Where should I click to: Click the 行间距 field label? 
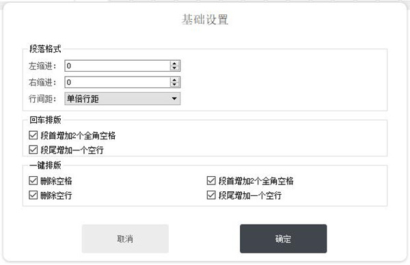(x=42, y=99)
